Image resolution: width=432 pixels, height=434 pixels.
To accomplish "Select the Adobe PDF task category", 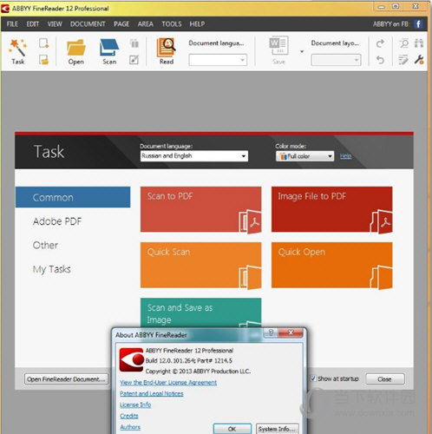I will coord(57,221).
